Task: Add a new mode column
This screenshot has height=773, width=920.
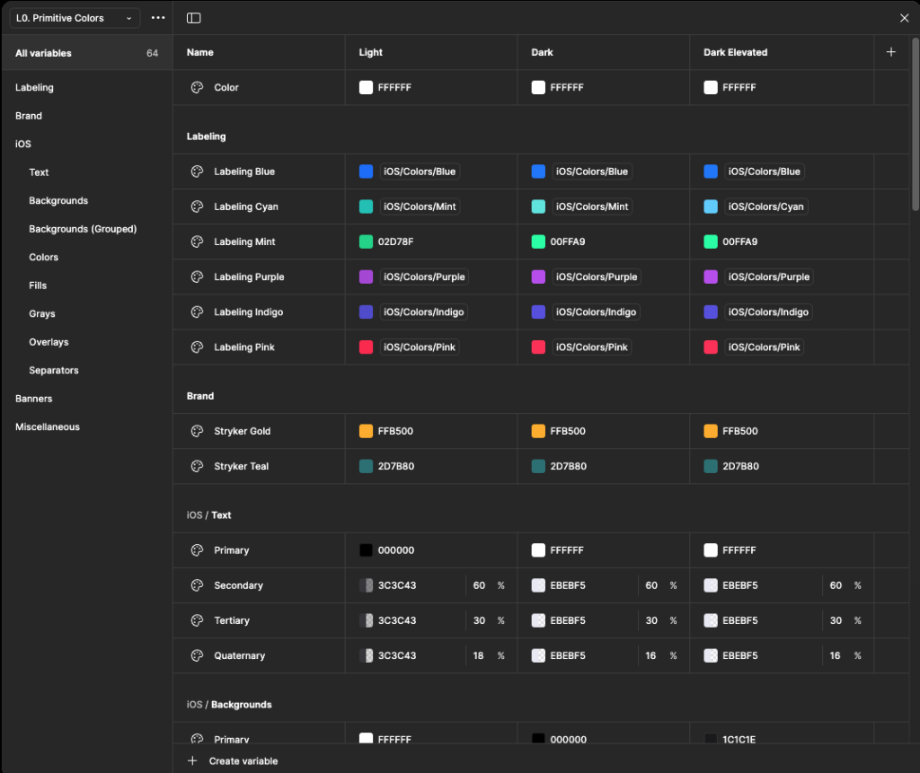Action: [890, 52]
